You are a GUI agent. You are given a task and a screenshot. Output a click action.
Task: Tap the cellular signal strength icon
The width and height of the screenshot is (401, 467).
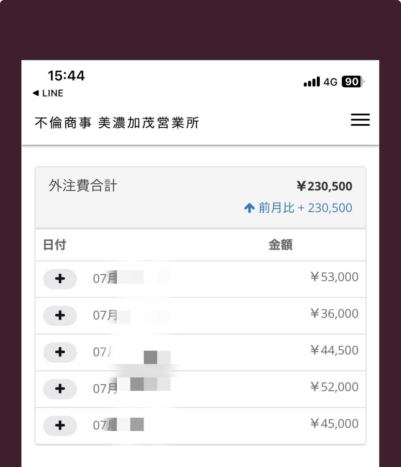312,82
